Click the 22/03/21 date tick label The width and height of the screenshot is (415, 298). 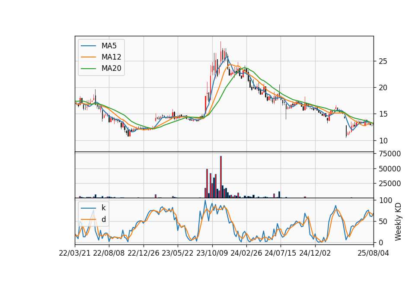[75, 254]
